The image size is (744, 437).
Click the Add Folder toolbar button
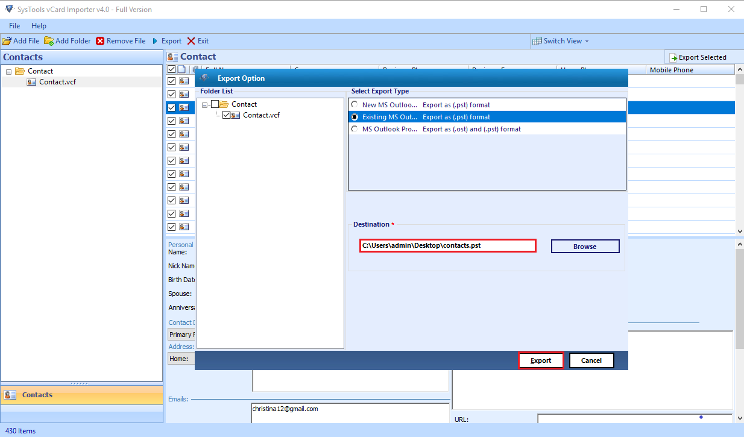coord(68,41)
